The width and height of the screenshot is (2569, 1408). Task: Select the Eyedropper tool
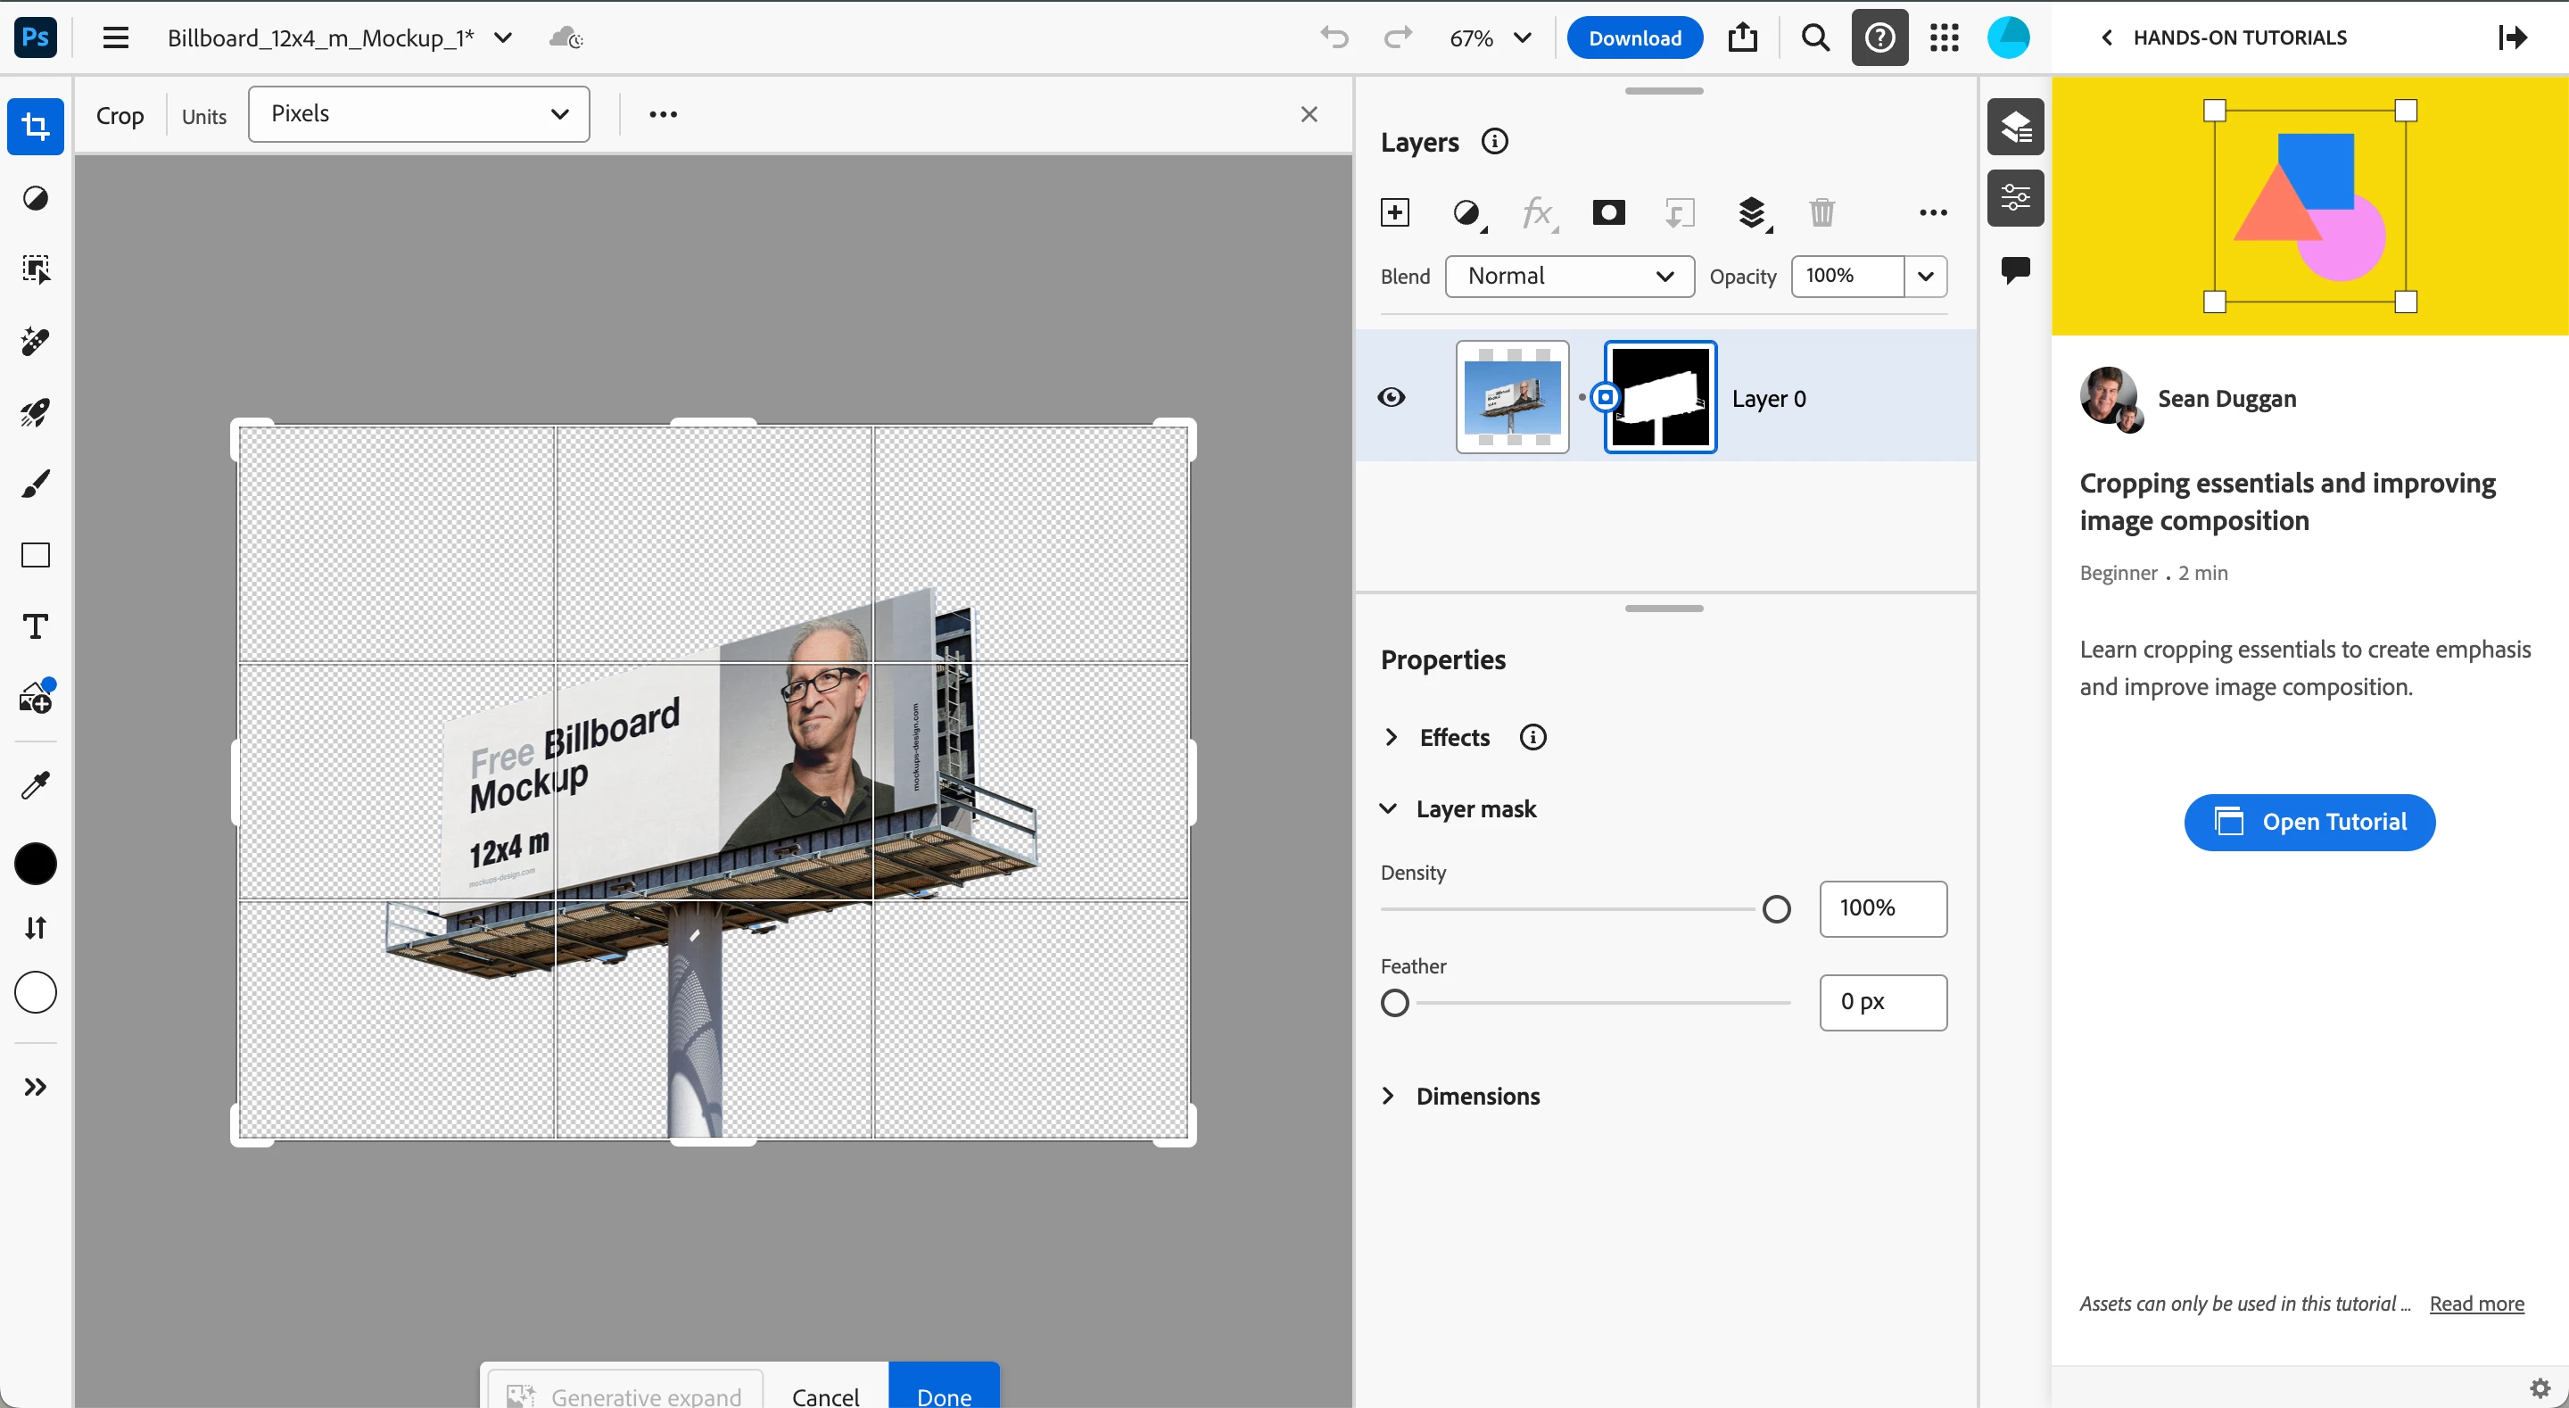point(35,785)
